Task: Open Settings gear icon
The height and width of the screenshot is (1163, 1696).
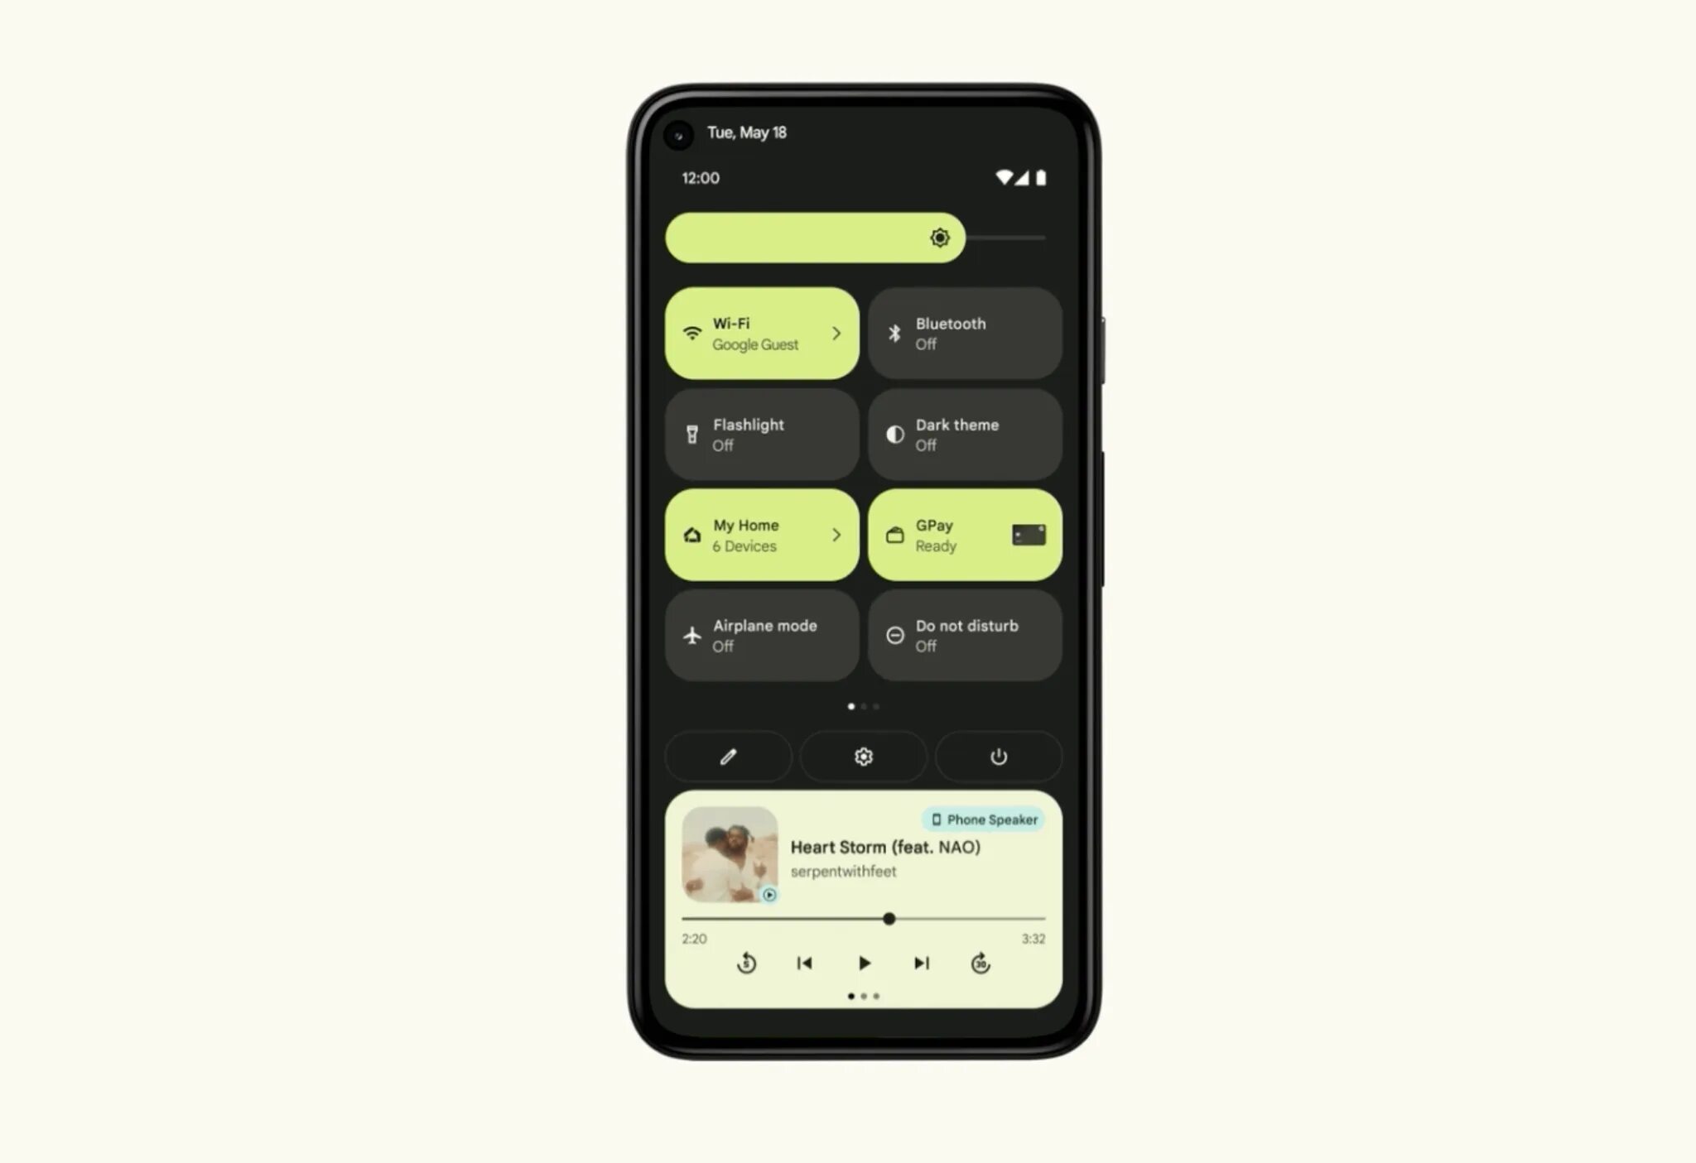Action: pos(864,756)
